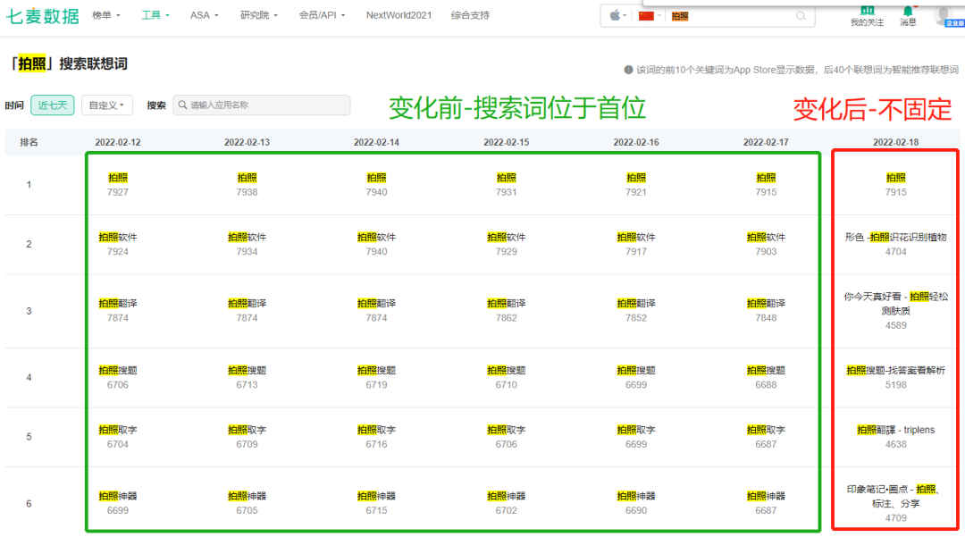The width and height of the screenshot is (965, 537).
Task: Go to the NextWorld2021 page
Action: [x=399, y=15]
